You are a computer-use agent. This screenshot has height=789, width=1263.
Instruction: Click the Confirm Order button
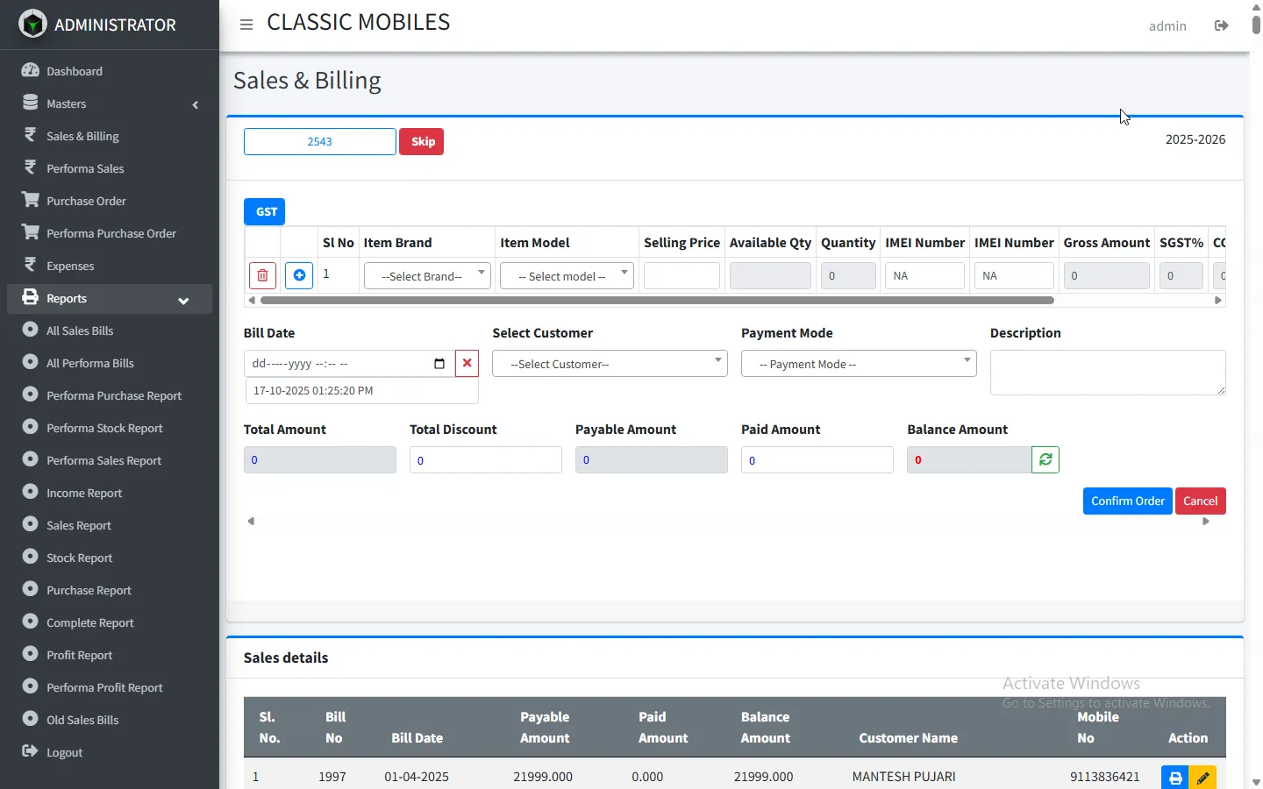pyautogui.click(x=1127, y=501)
